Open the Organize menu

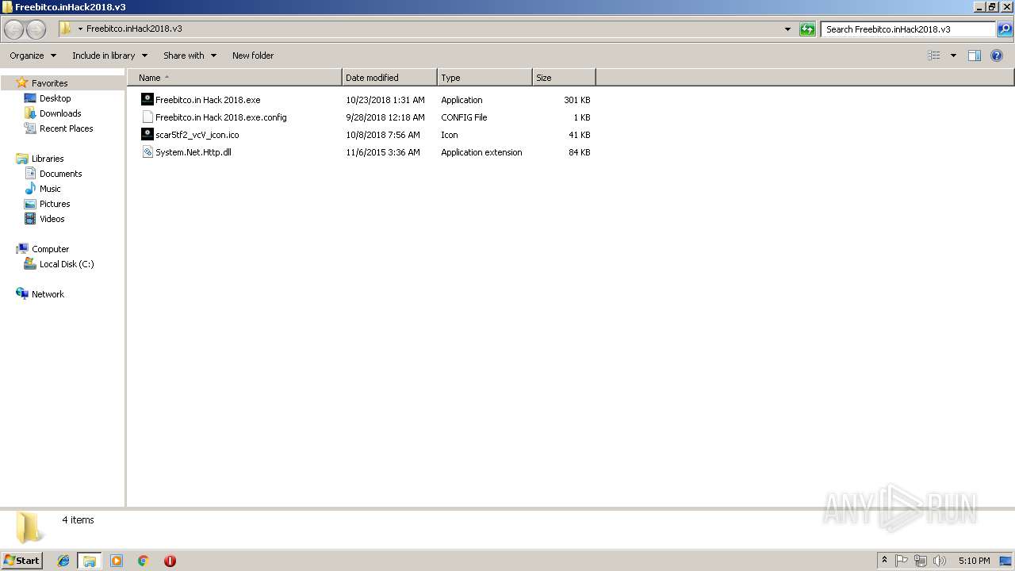point(33,56)
